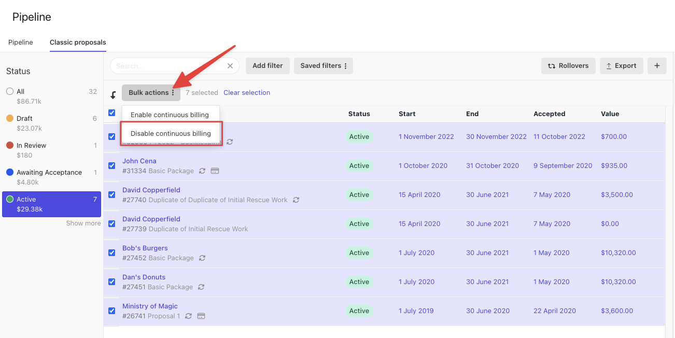Click the continuous billing icon for Ministry of Magic
The height and width of the screenshot is (338, 675).
(x=189, y=316)
